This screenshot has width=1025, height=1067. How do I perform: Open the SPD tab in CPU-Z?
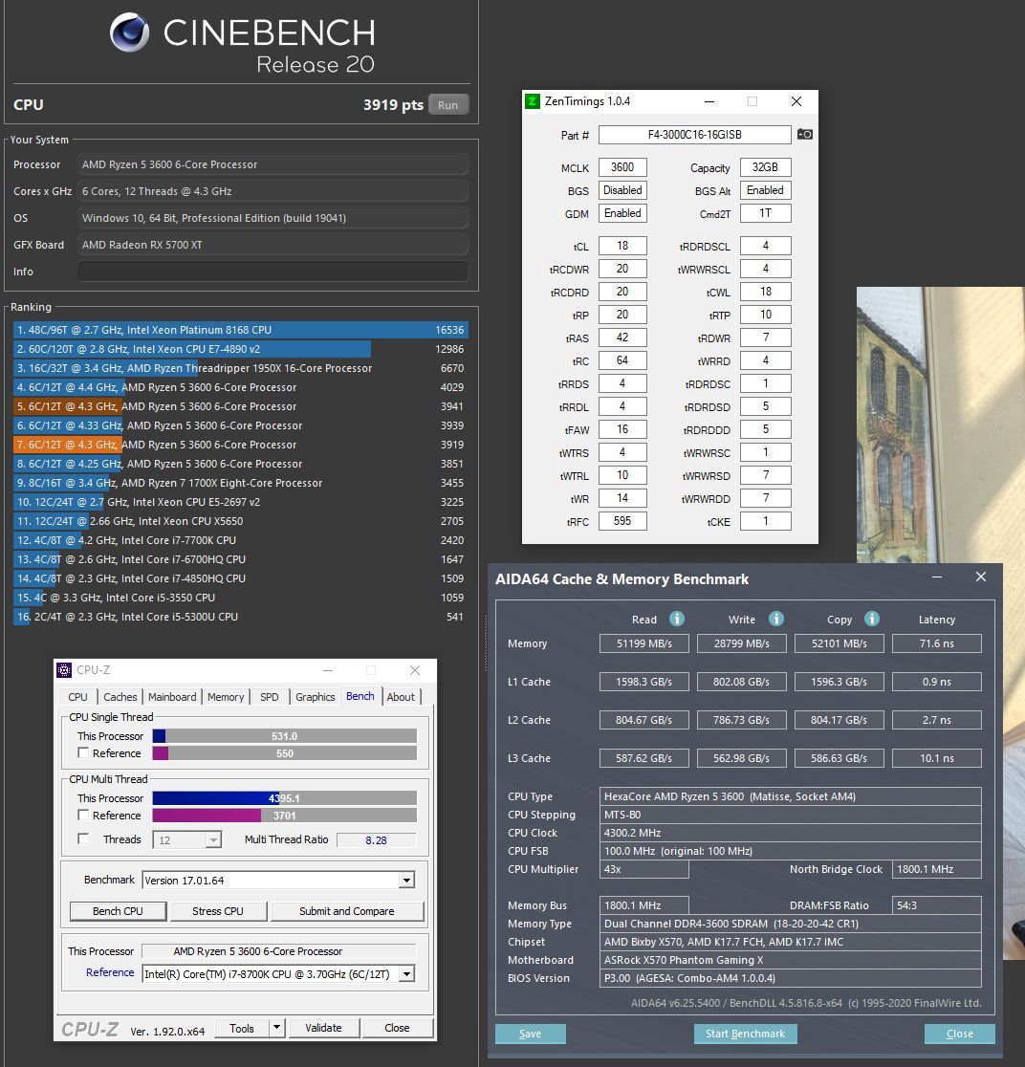tap(270, 697)
